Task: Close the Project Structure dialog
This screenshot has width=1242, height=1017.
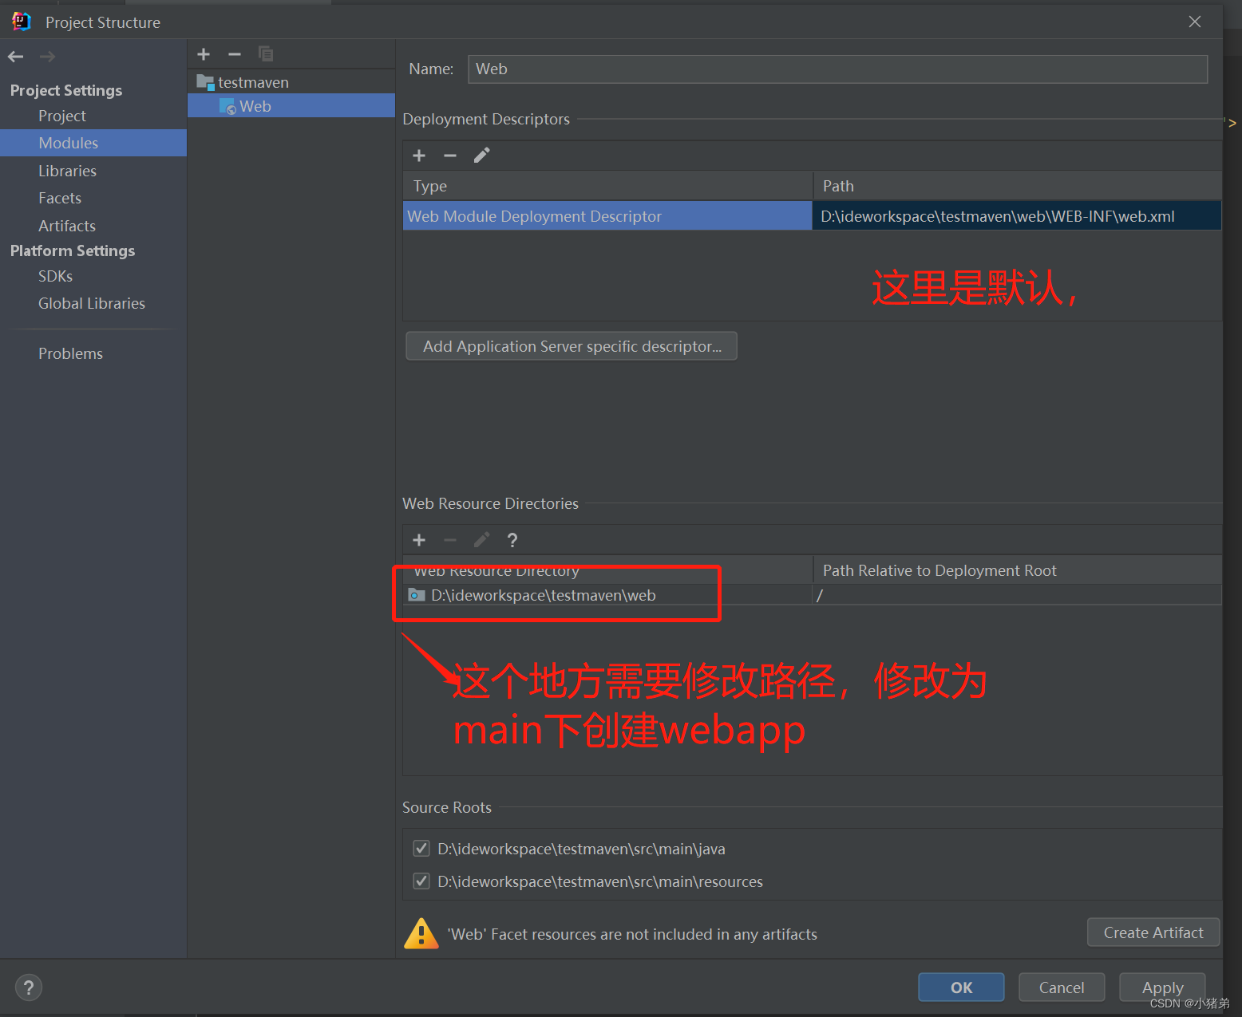Action: (x=1195, y=22)
